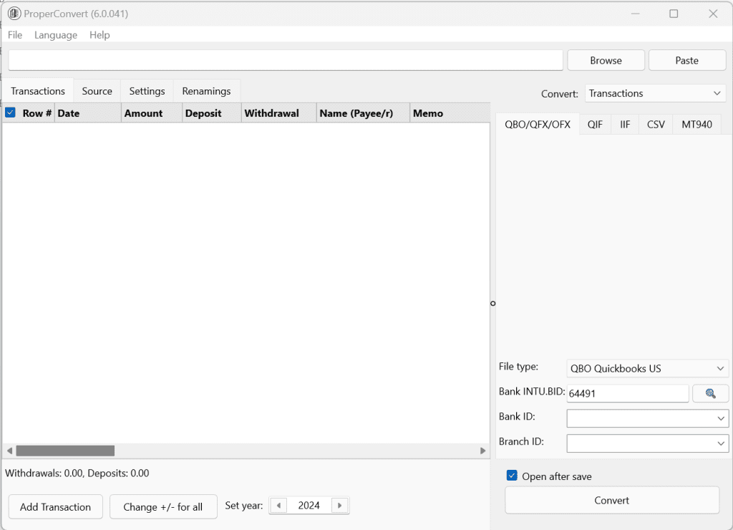Open the Convert type dropdown

[x=655, y=94]
